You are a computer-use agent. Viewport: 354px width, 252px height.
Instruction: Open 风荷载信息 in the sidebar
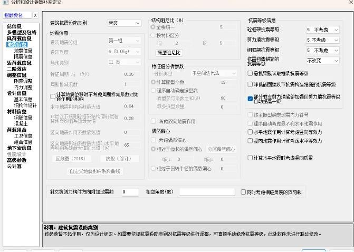click(x=19, y=38)
